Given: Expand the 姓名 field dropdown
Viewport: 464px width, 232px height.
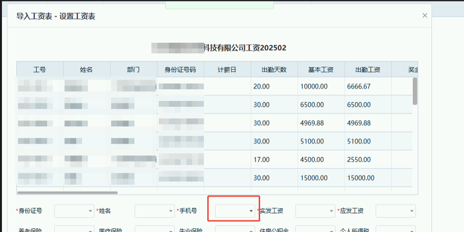Looking at the screenshot, I should click(154, 211).
